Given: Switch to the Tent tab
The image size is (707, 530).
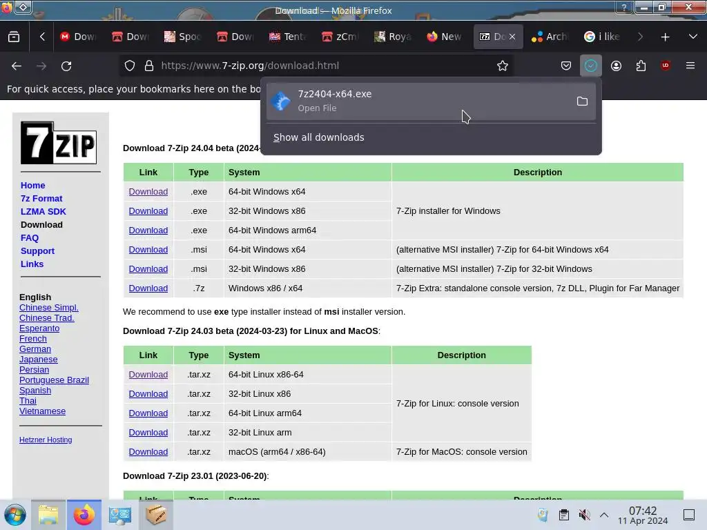Looking at the screenshot, I should click(x=288, y=37).
